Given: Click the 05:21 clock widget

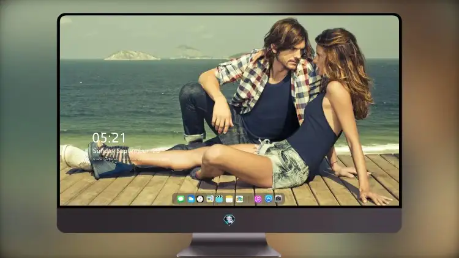Looking at the screenshot, I should [x=109, y=138].
